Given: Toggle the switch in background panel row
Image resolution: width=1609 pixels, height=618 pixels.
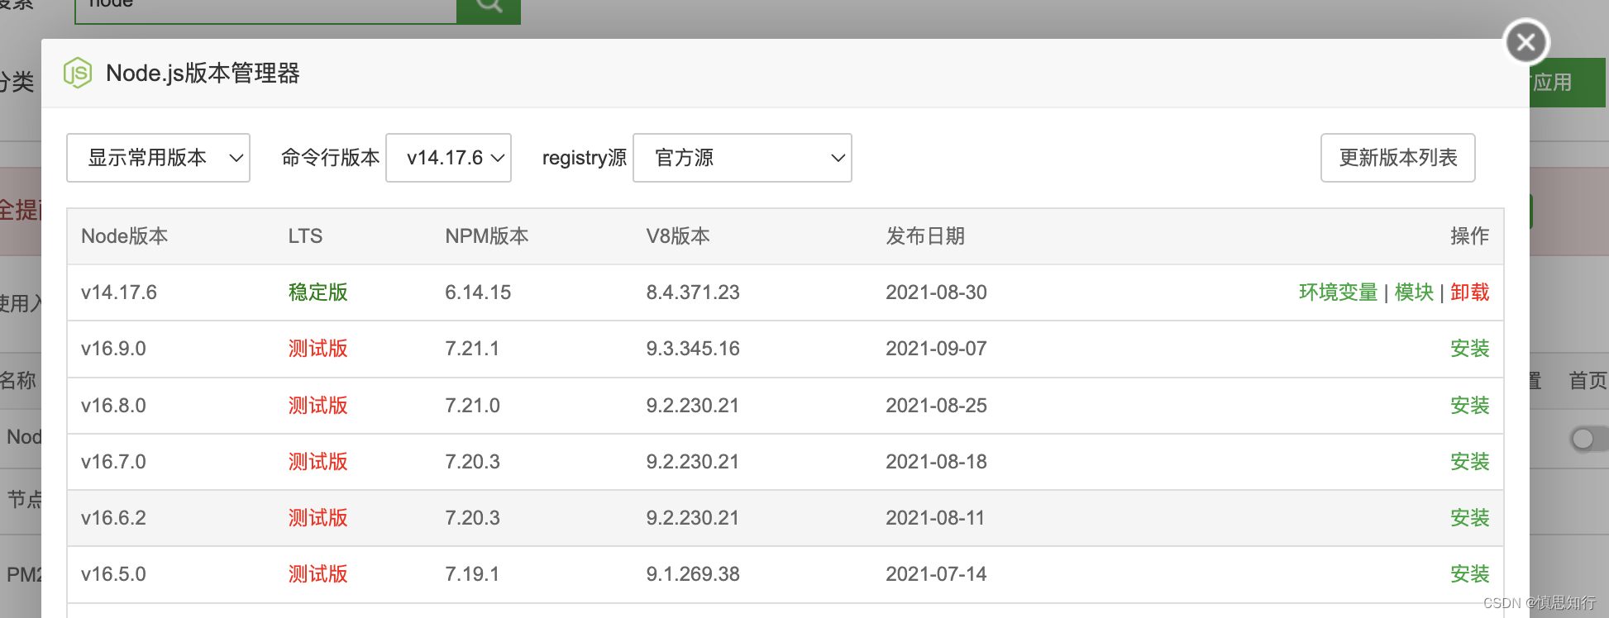Looking at the screenshot, I should pos(1589,439).
